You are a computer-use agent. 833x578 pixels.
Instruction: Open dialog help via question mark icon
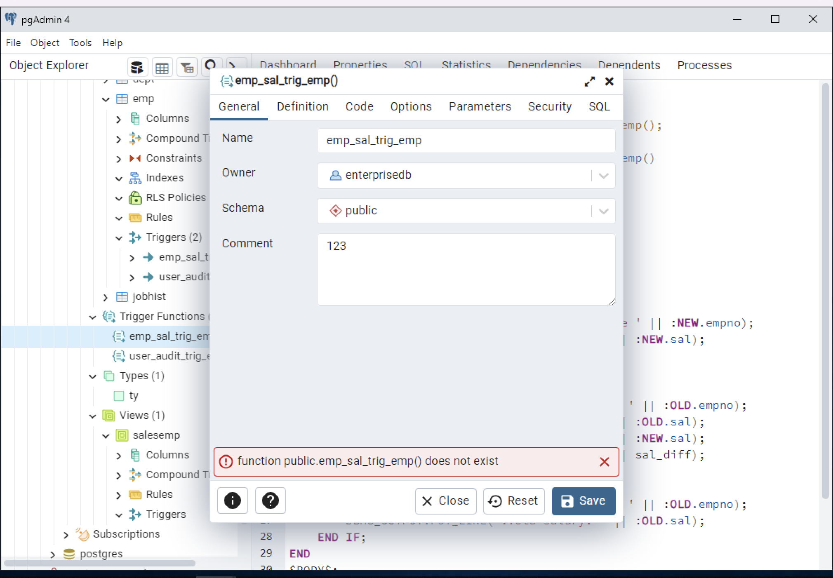[x=270, y=500]
